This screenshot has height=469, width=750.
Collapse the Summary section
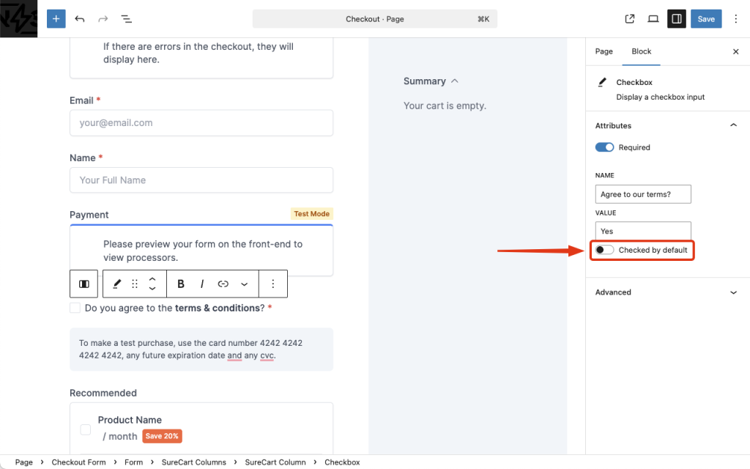point(454,81)
